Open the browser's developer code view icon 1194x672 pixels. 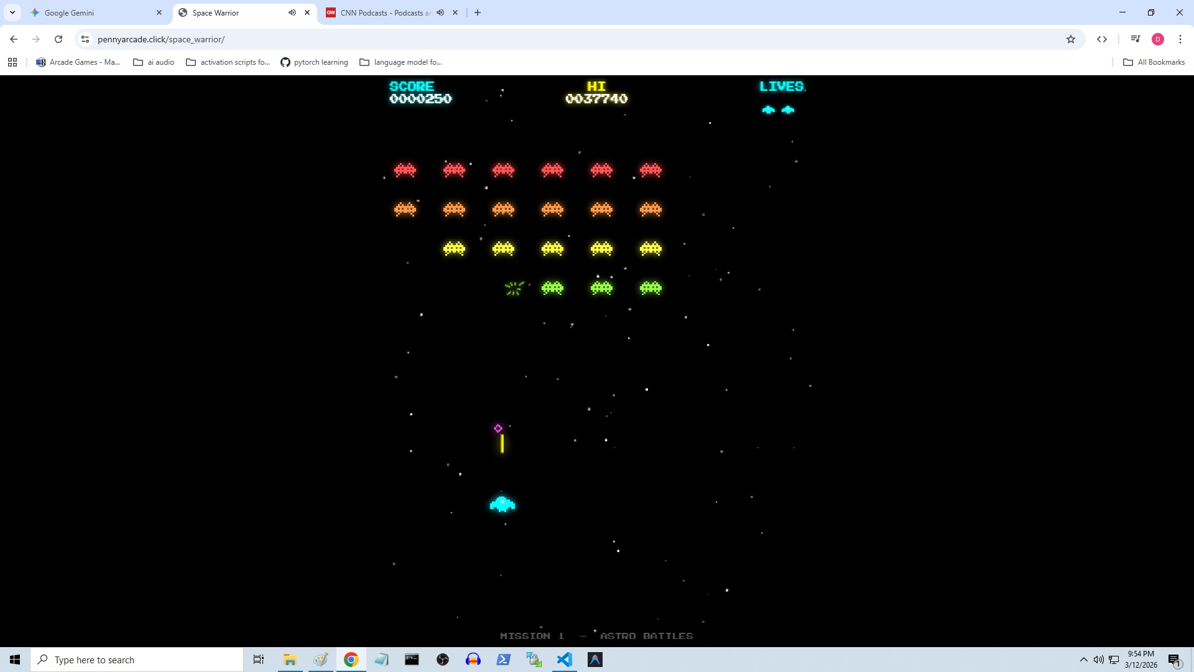click(1103, 39)
